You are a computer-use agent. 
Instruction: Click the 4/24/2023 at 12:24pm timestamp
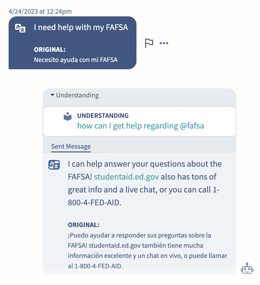(40, 12)
